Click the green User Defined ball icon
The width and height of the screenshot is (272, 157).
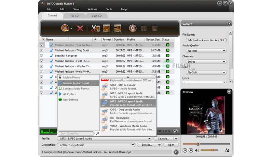pyautogui.click(x=60, y=100)
